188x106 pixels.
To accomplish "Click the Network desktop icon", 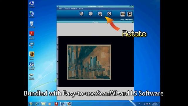I will tap(32, 14).
